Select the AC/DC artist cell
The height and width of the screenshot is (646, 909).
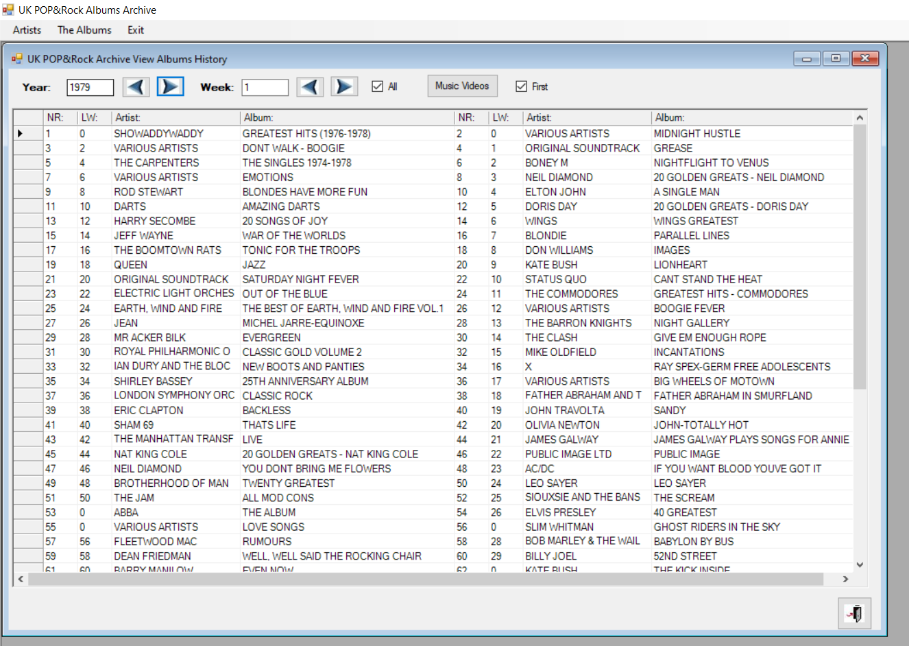pyautogui.click(x=587, y=468)
